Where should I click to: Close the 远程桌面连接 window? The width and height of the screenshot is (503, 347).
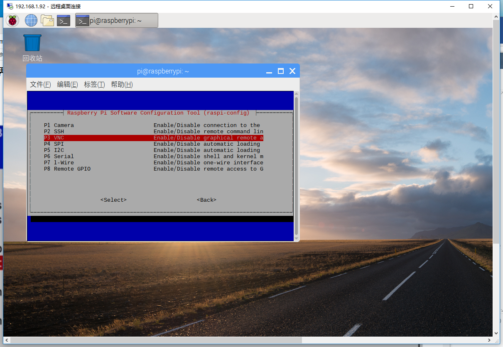coord(490,6)
